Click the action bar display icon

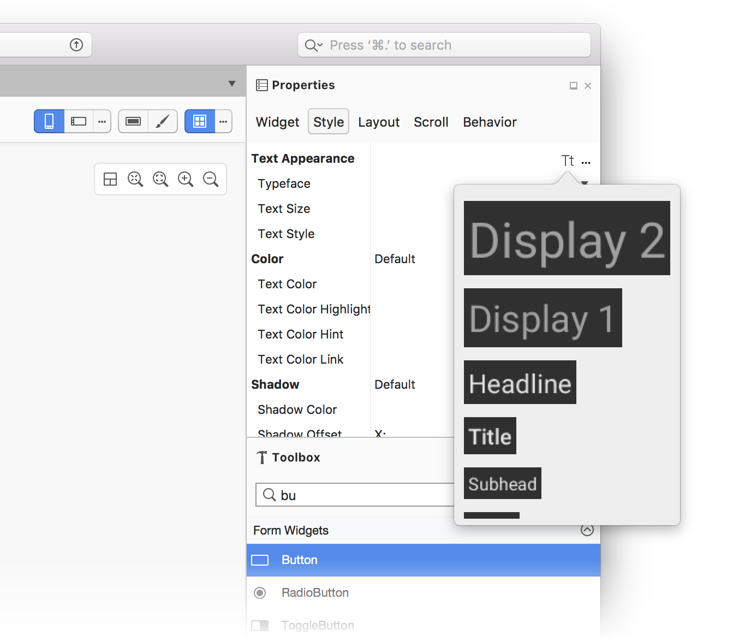coord(133,121)
